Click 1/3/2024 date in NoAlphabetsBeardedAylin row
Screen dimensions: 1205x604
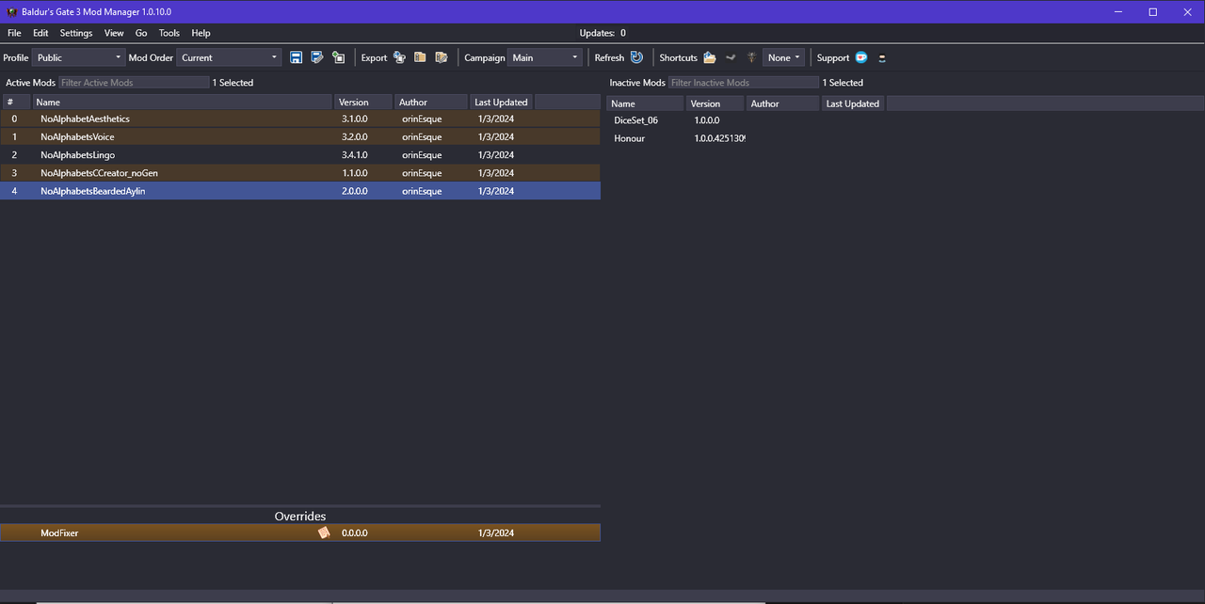click(x=496, y=191)
